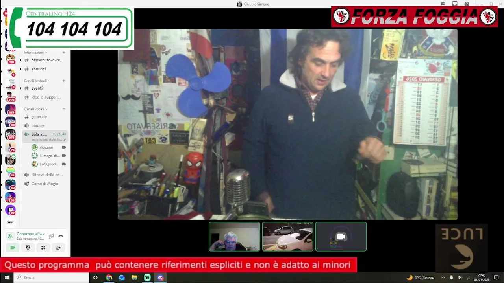Open the Mail app in taskbar

tap(122, 277)
